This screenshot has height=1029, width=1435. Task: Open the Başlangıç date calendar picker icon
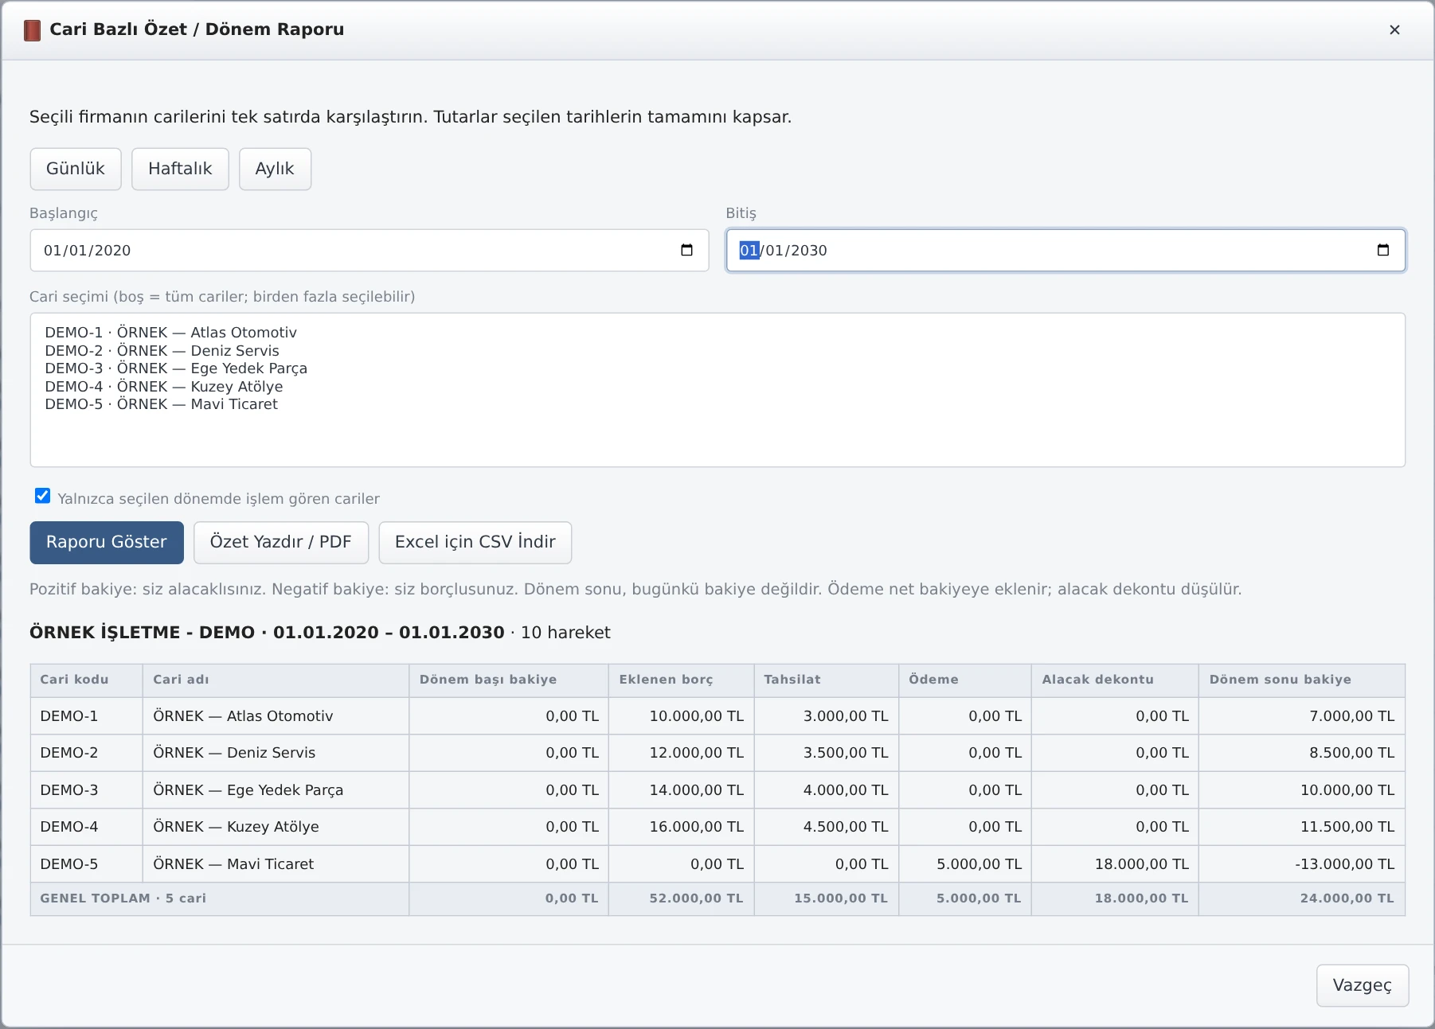tap(686, 250)
